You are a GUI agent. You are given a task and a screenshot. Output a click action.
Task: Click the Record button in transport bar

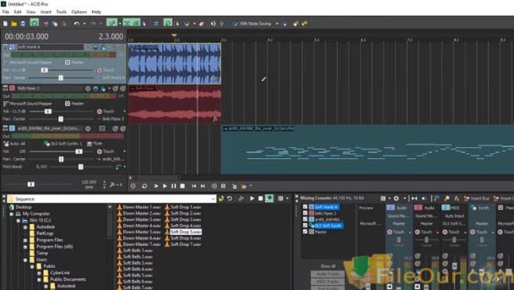tap(133, 186)
